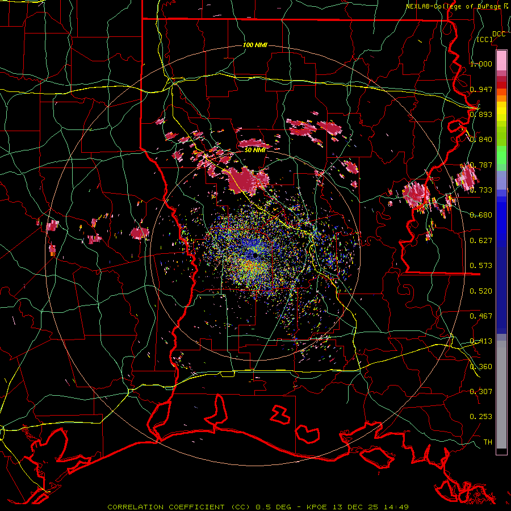Viewport: 511px width, 511px height.
Task: Click the 0.467 scale label
Action: tap(481, 316)
